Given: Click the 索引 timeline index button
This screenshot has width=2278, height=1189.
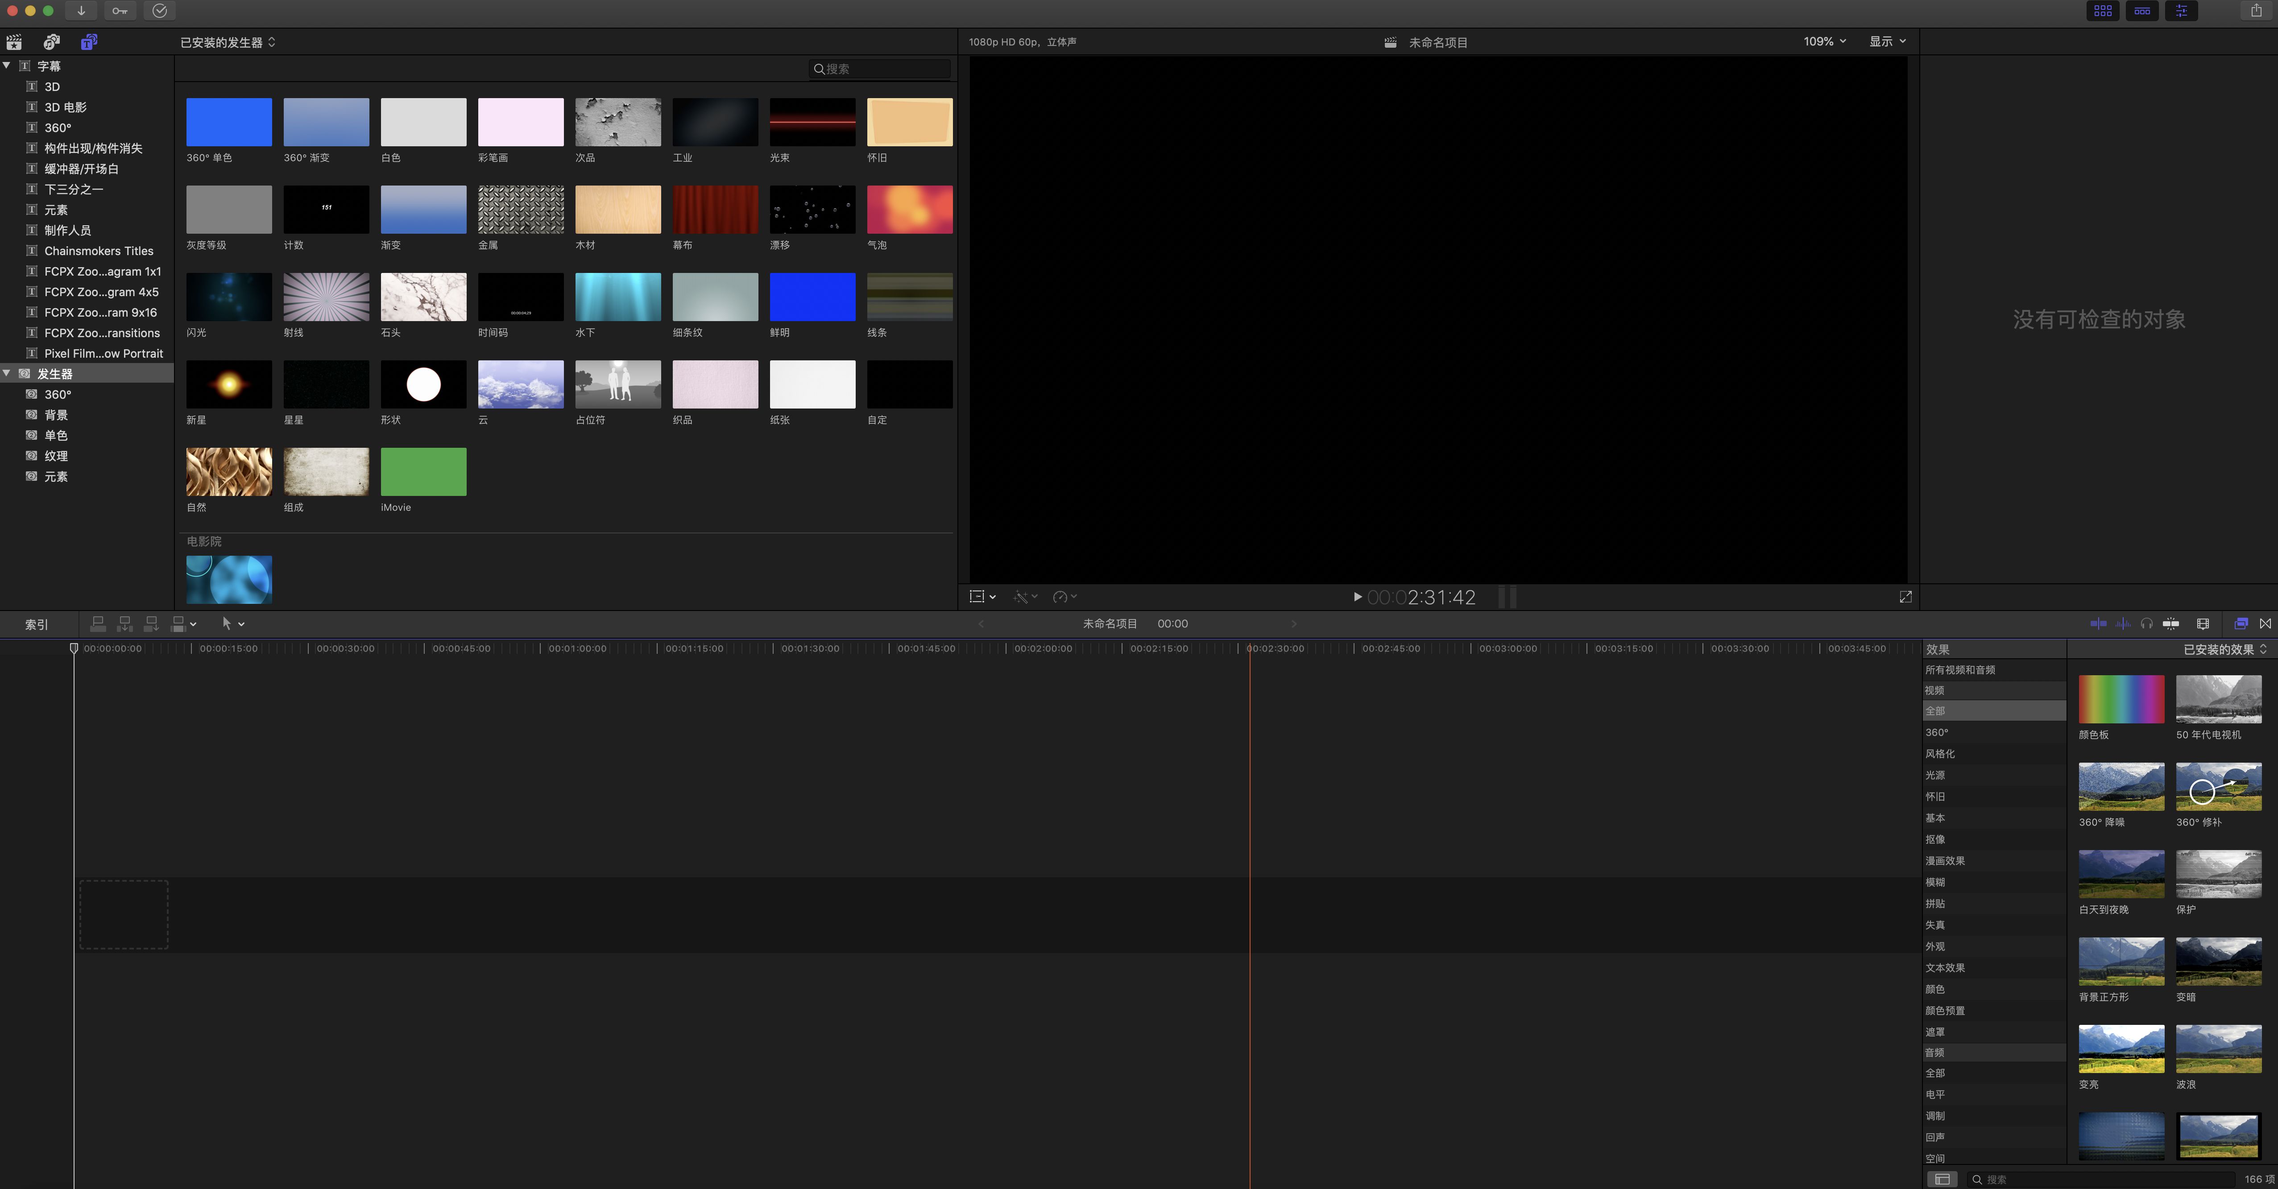Looking at the screenshot, I should click(x=36, y=625).
